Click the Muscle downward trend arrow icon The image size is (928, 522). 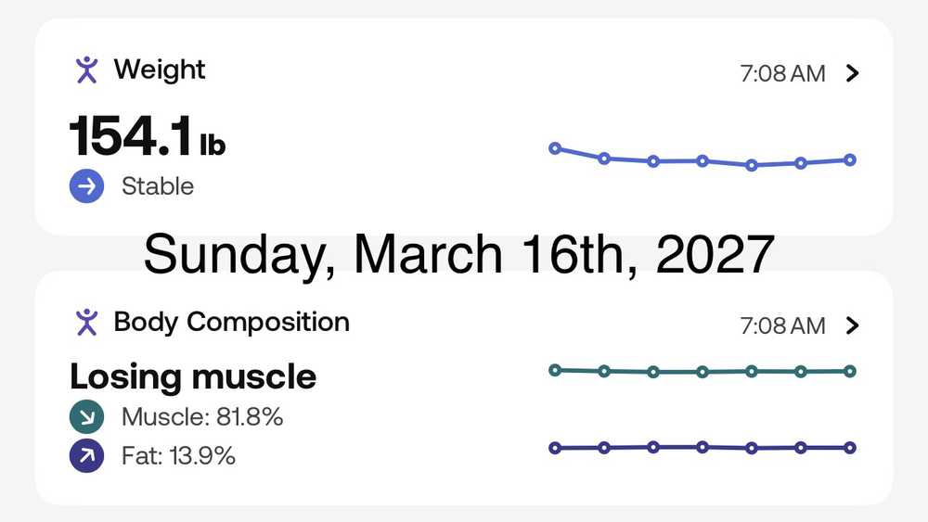(86, 417)
